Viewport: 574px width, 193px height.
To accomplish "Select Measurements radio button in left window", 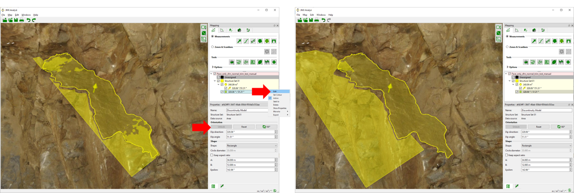I will 212,36.
